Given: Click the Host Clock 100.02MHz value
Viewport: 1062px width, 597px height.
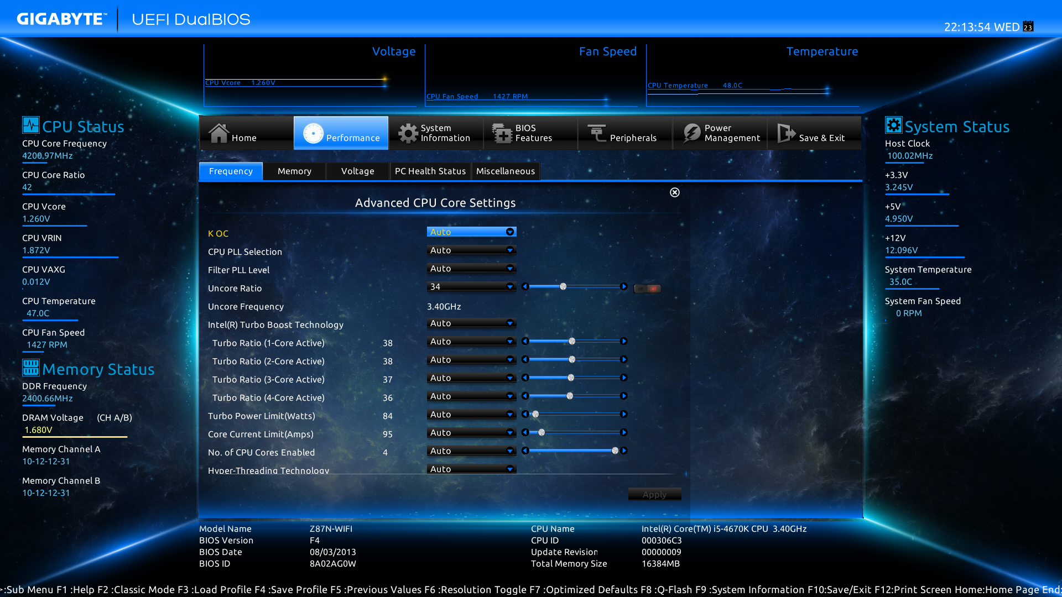Looking at the screenshot, I should (910, 156).
